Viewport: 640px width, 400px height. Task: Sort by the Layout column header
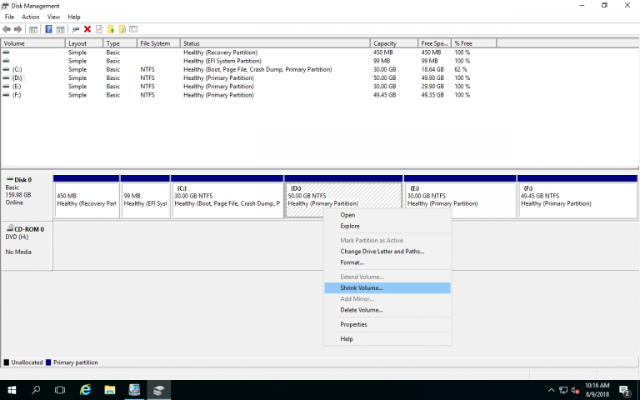[x=84, y=43]
